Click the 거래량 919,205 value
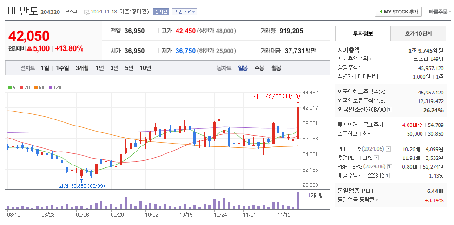The height and width of the screenshot is (225, 454). pos(291,31)
